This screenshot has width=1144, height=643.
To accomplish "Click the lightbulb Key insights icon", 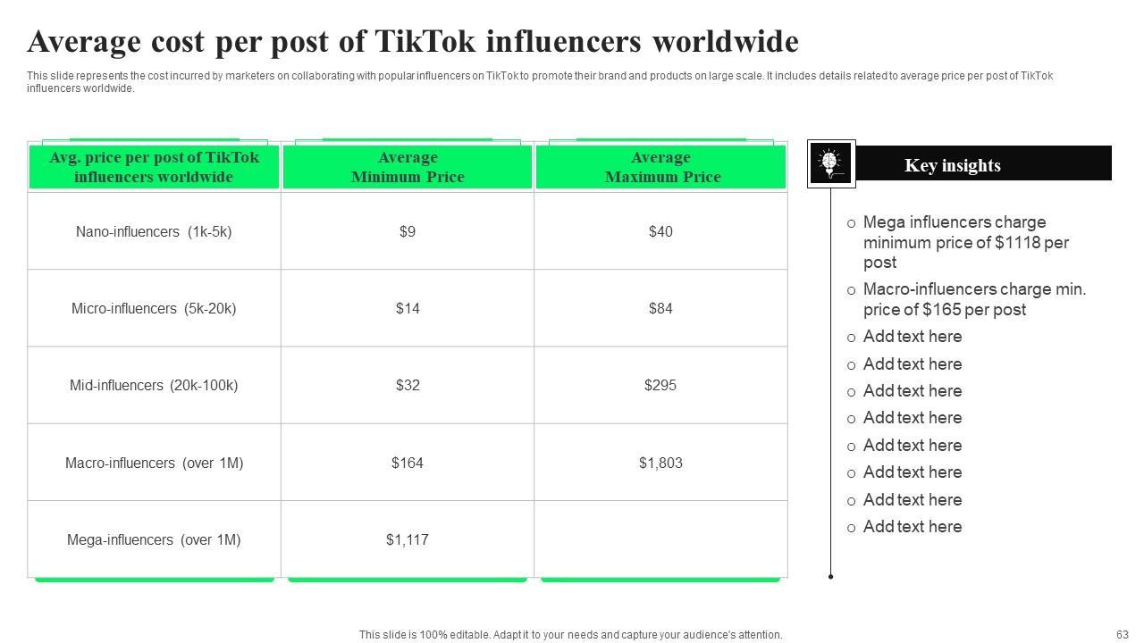I will click(830, 163).
